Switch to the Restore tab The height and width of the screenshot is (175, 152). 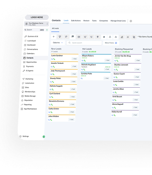[x=86, y=21]
